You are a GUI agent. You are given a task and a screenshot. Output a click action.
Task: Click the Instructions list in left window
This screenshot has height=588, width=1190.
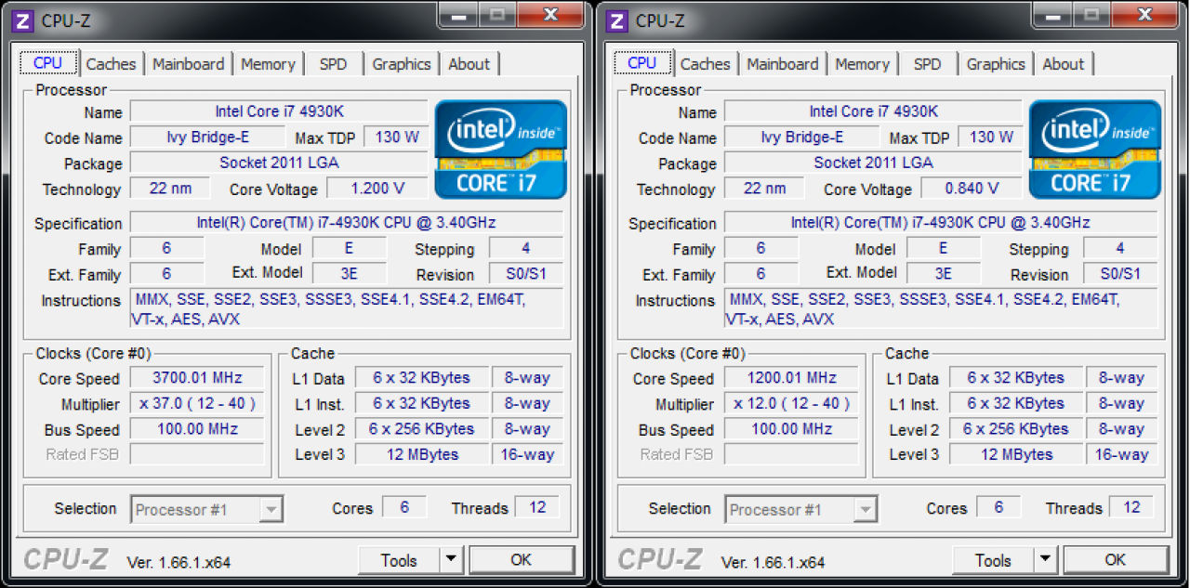[x=346, y=309]
